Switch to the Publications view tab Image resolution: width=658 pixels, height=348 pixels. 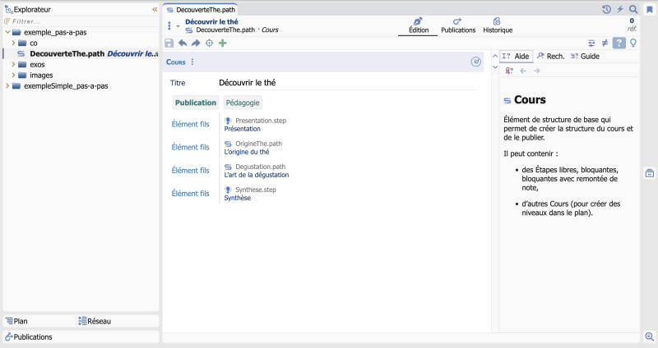click(x=458, y=25)
